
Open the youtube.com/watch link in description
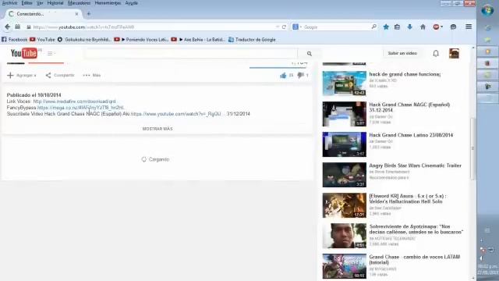175,114
